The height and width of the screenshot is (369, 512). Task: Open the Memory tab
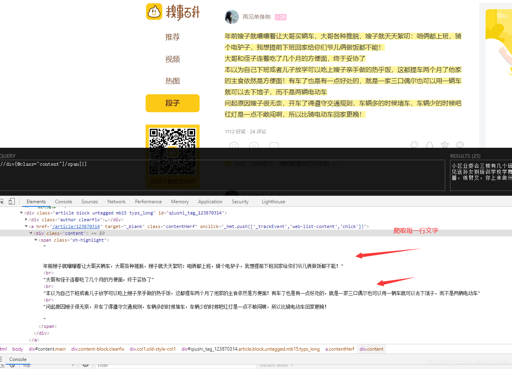click(x=180, y=202)
